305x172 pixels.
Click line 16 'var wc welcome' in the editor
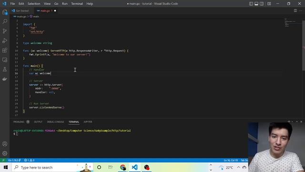pyautogui.click(x=40, y=73)
